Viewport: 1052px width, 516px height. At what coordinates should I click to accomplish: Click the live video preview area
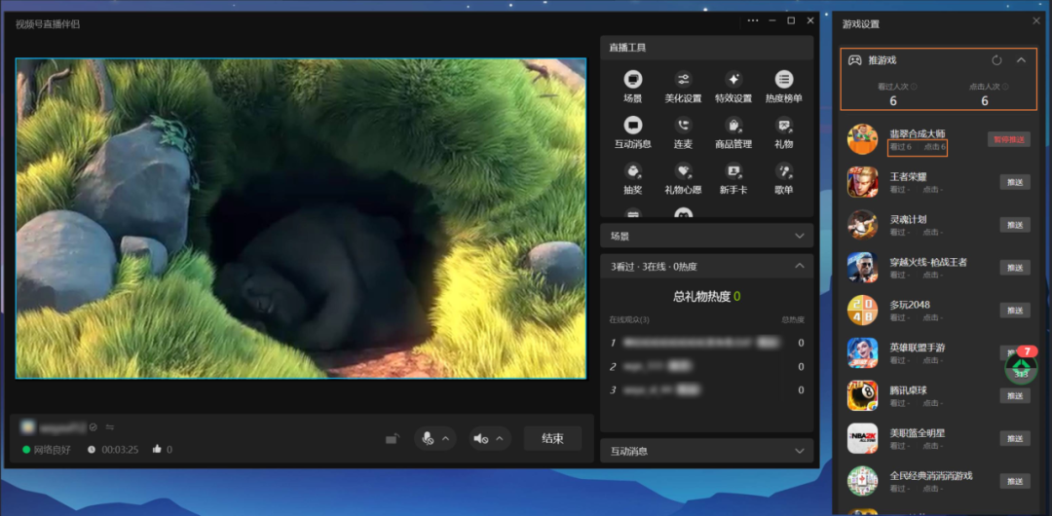tap(300, 218)
